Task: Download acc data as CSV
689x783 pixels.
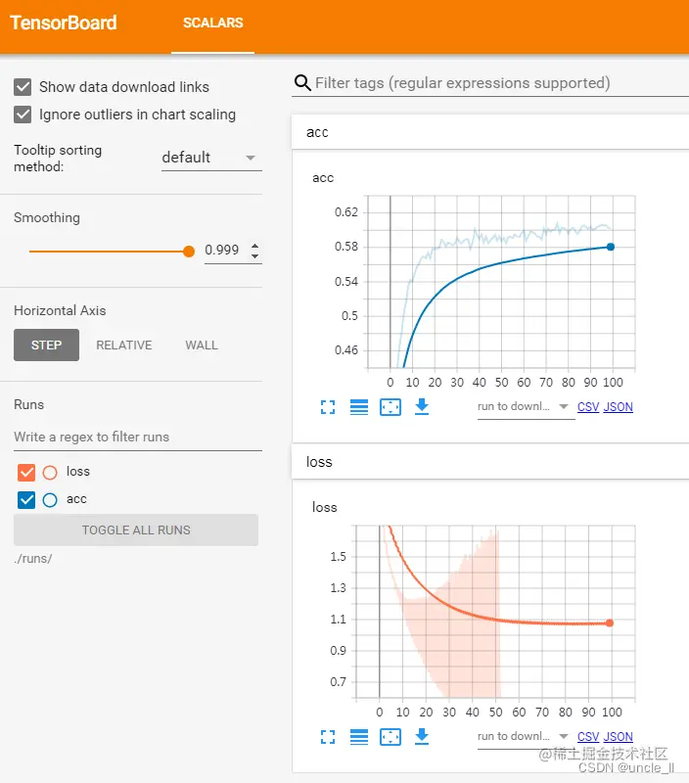Action: click(588, 407)
